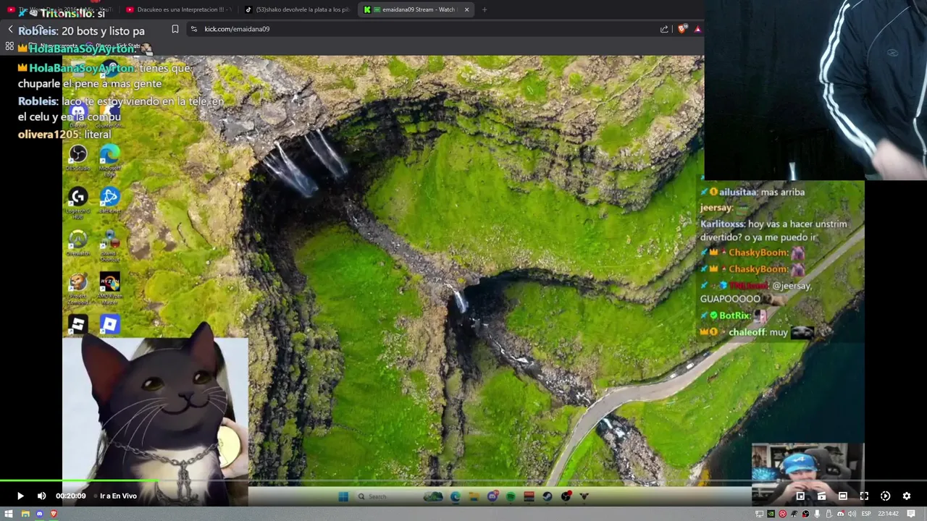
Task: Toggle theater mode rectangle icon in the player
Action: tap(843, 496)
